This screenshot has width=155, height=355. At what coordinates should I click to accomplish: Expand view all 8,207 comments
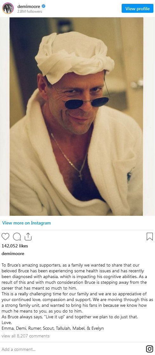tap(25, 336)
